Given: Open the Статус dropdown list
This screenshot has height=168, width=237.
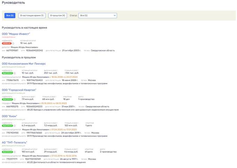Looking at the screenshot, I should [97, 16].
